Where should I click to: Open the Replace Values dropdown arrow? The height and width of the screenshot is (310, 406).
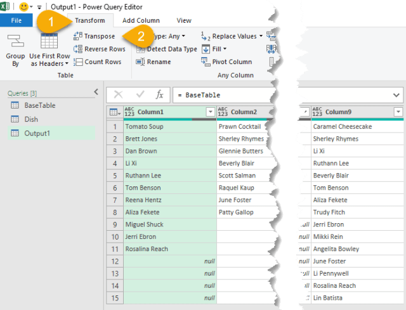(261, 36)
